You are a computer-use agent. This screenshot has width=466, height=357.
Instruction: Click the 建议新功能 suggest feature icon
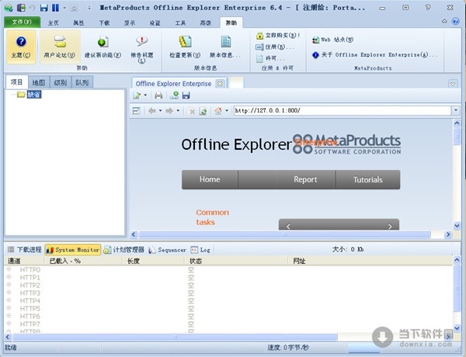tap(103, 42)
